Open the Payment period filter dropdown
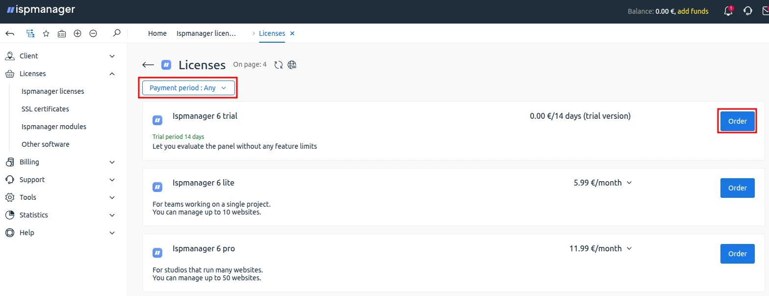This screenshot has width=769, height=296. click(188, 88)
